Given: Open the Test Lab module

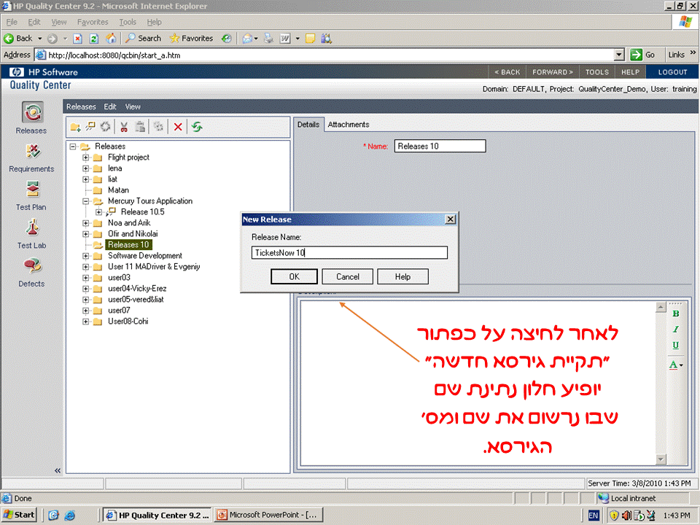Looking at the screenshot, I should pyautogui.click(x=31, y=233).
